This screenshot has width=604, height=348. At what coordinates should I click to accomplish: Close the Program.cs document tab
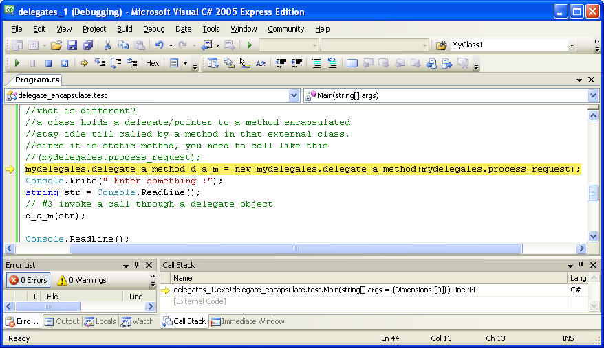(592, 80)
